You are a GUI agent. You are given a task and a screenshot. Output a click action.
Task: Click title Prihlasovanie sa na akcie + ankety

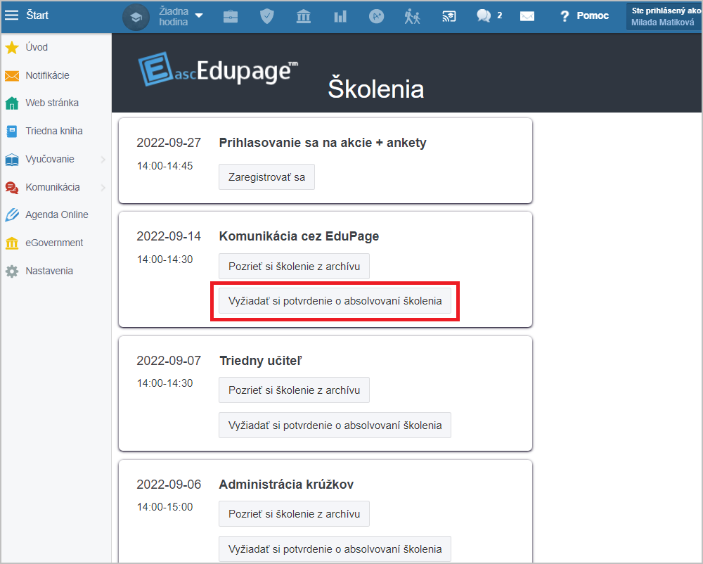click(x=323, y=143)
